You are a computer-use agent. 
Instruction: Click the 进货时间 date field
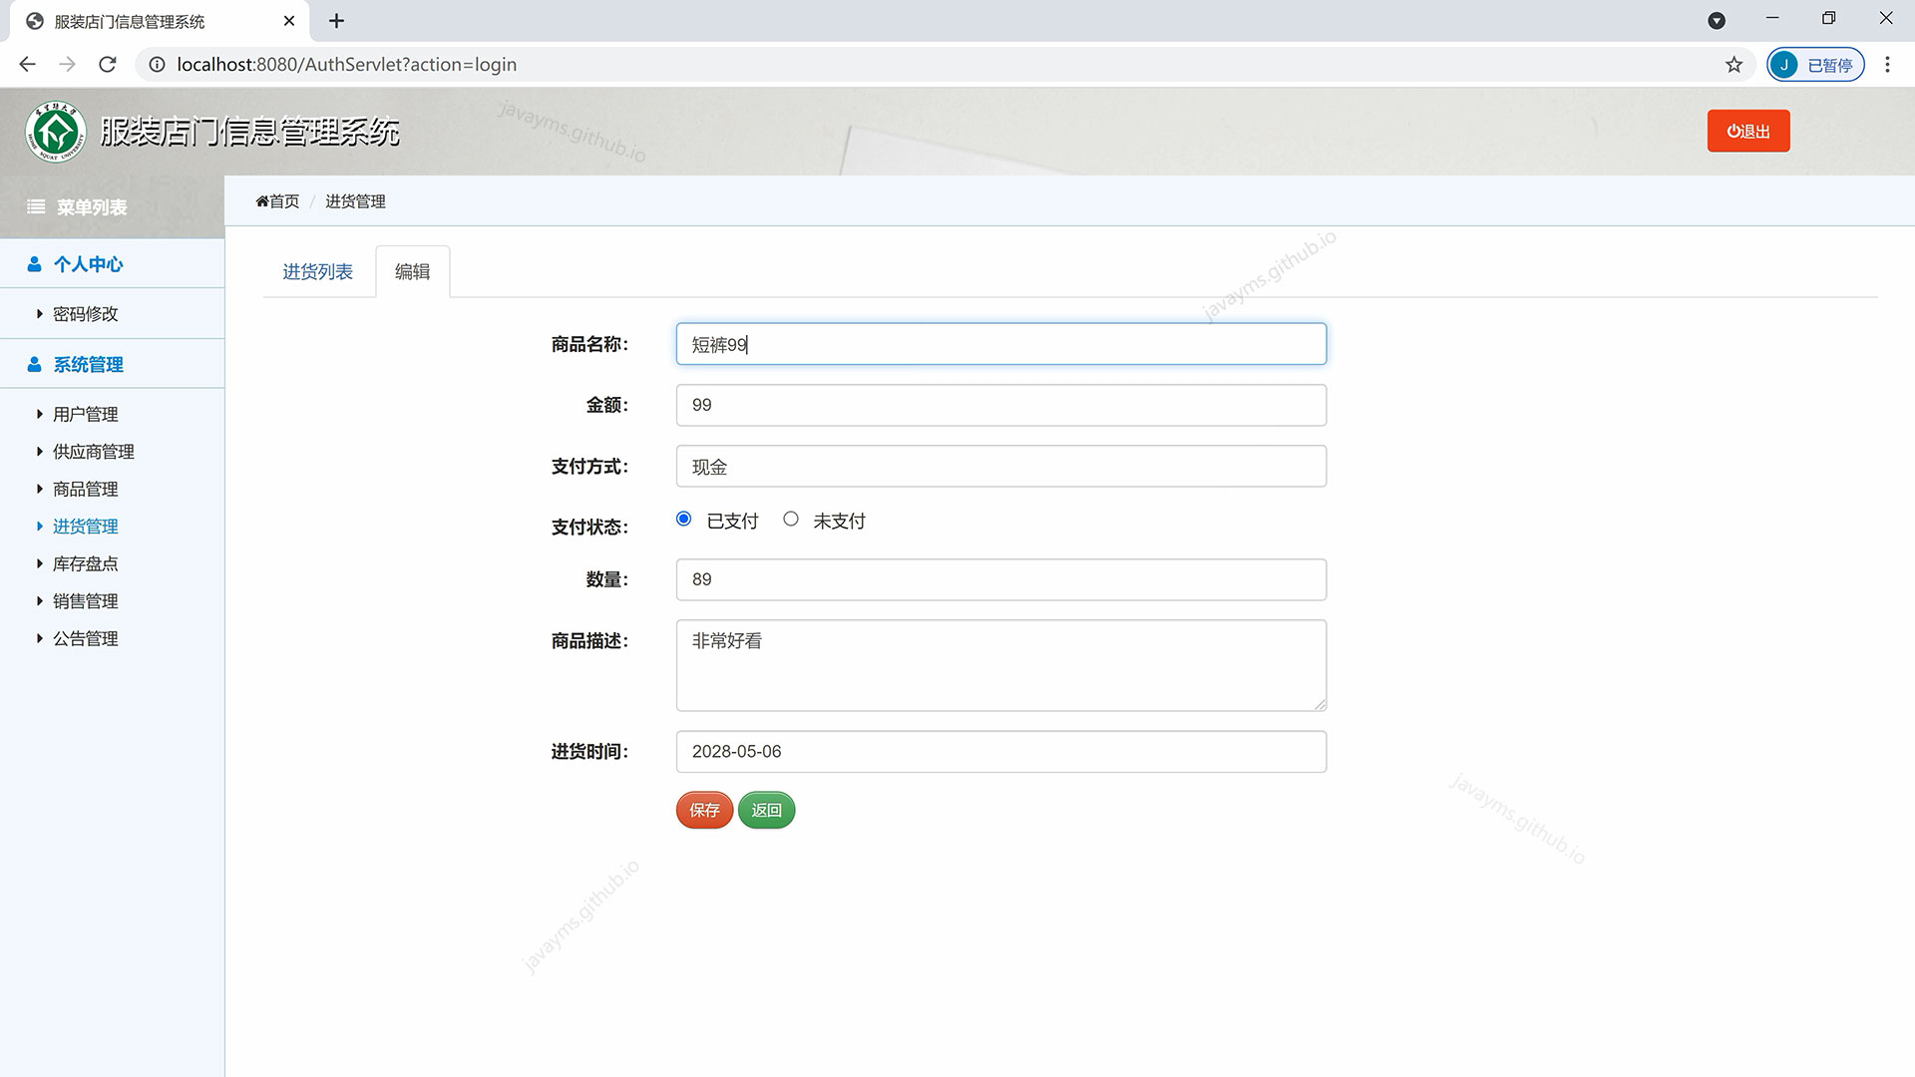point(1001,752)
